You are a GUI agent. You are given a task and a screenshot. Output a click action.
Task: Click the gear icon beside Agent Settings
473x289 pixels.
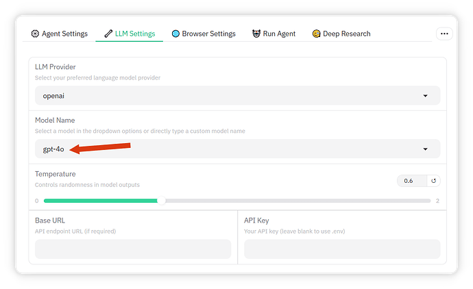[x=35, y=34]
